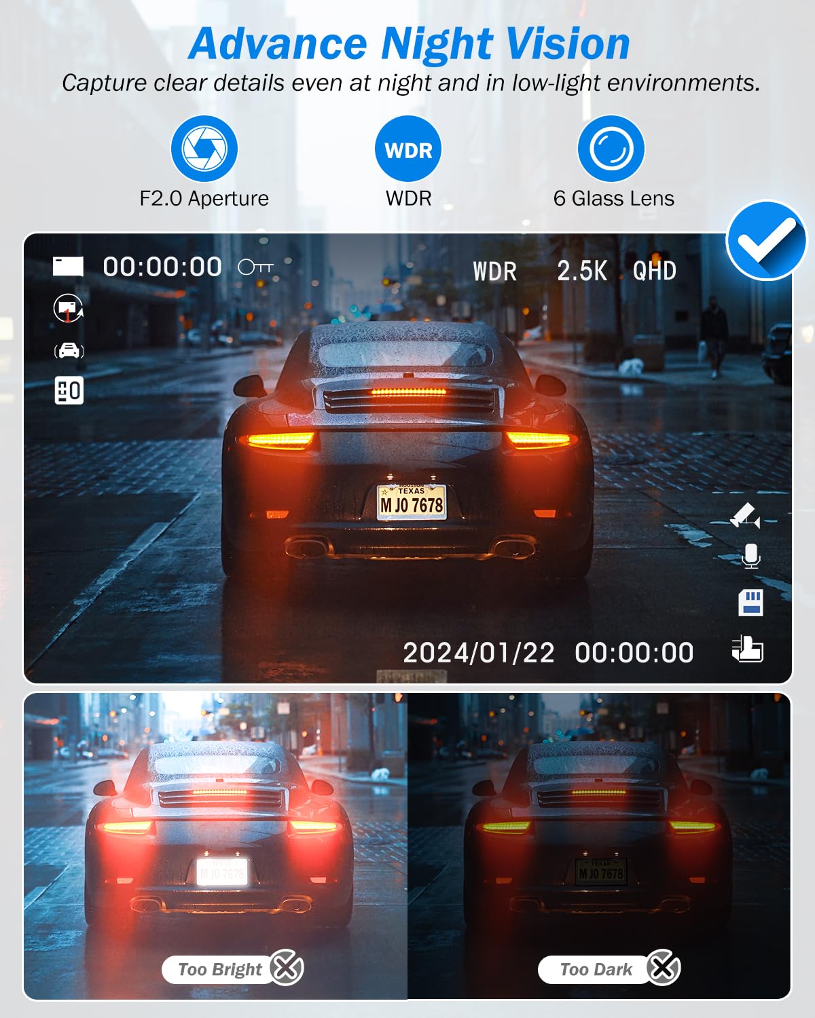Click the parking monitor car icon

click(69, 351)
